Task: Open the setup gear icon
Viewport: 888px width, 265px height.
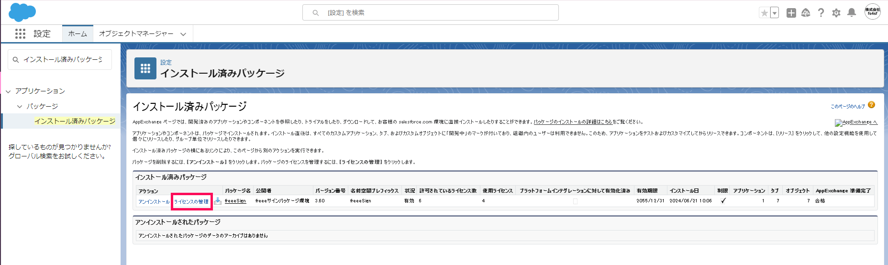Action: tap(836, 13)
